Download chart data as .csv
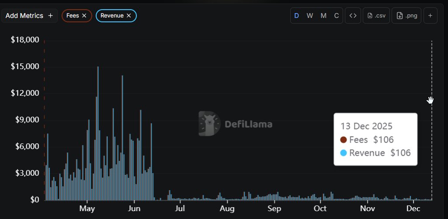Image resolution: width=448 pixels, height=219 pixels. [x=376, y=16]
